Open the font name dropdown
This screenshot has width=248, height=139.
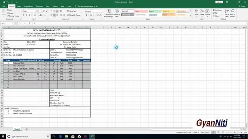pyautogui.click(x=35, y=11)
